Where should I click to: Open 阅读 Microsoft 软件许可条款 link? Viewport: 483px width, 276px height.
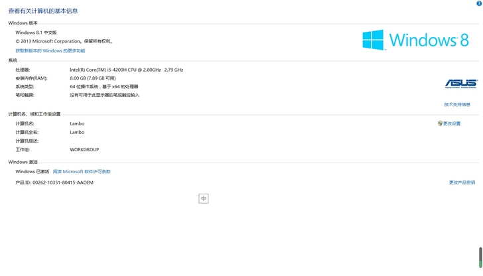[x=82, y=171]
